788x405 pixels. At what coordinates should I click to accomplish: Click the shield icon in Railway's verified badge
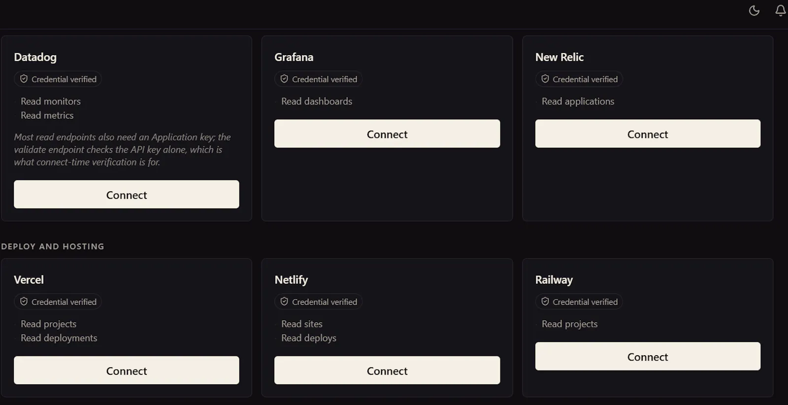coord(545,302)
